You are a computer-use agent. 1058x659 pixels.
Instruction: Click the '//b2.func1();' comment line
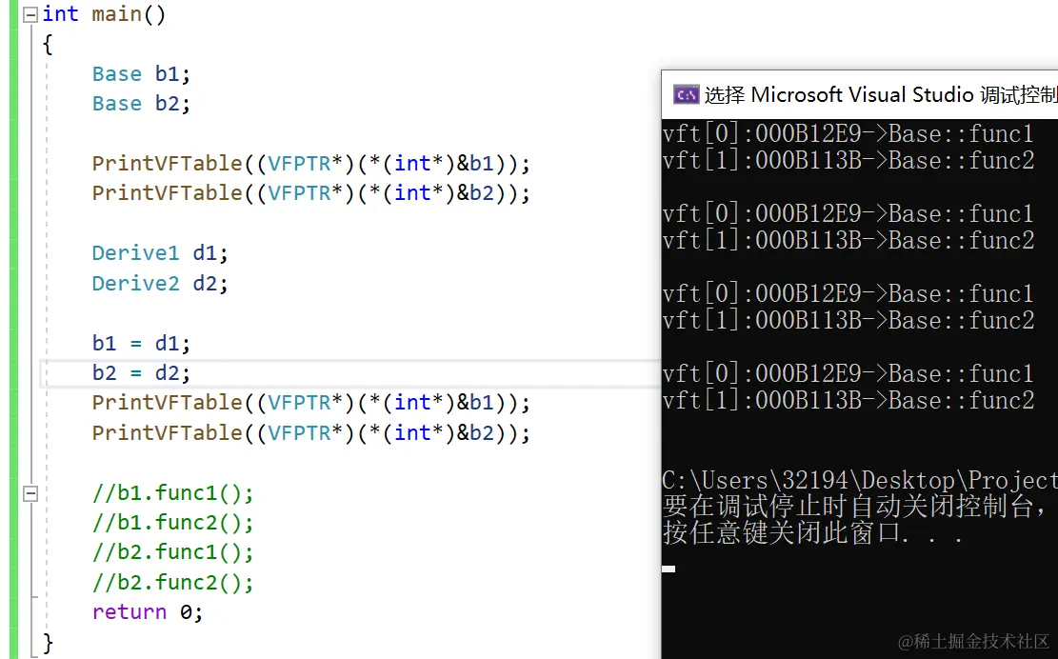[x=172, y=552]
